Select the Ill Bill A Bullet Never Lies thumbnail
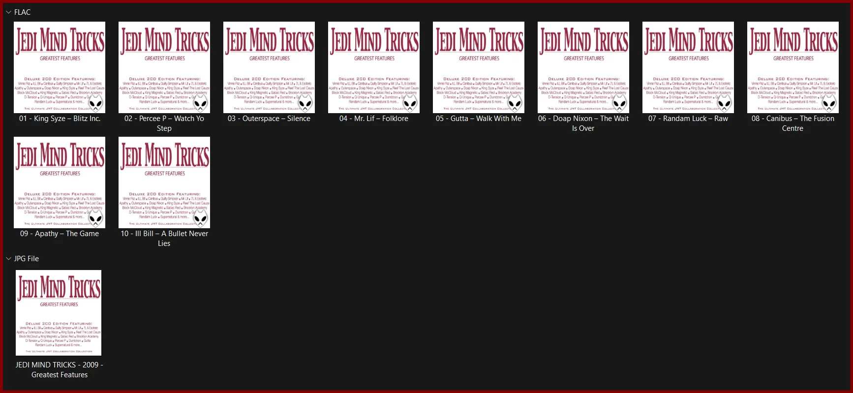 coord(164,182)
